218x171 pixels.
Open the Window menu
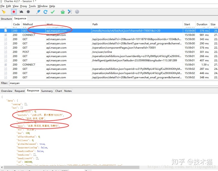pos(43,6)
